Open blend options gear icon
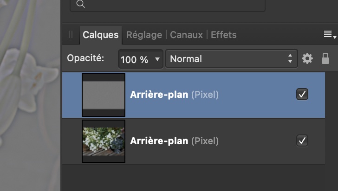This screenshot has width=338, height=191. point(307,59)
